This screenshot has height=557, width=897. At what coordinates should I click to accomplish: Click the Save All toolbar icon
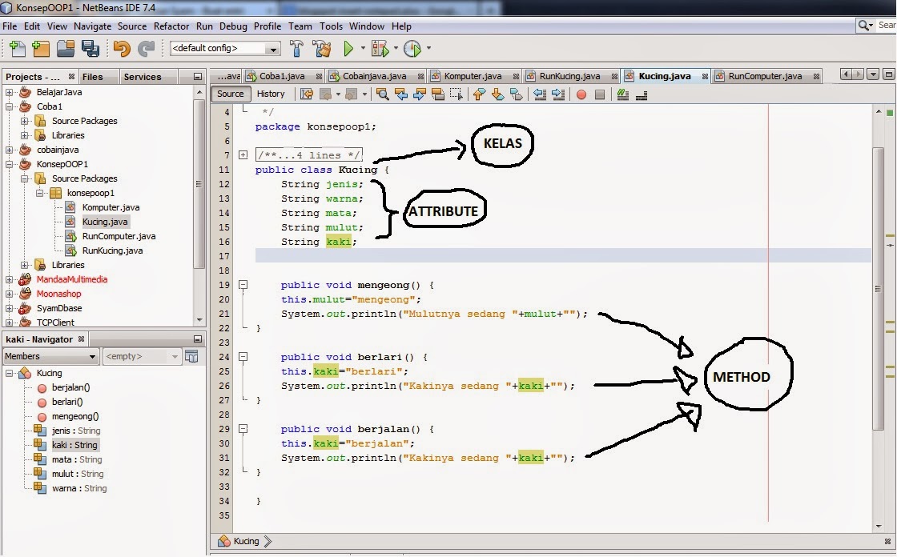click(91, 49)
